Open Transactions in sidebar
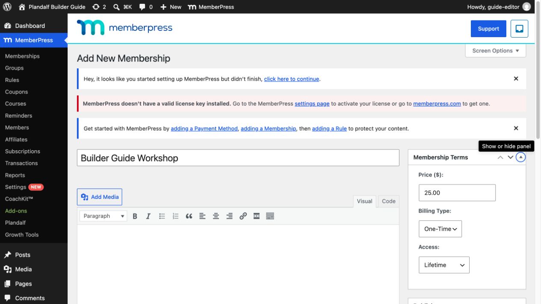The width and height of the screenshot is (541, 304). (x=21, y=163)
